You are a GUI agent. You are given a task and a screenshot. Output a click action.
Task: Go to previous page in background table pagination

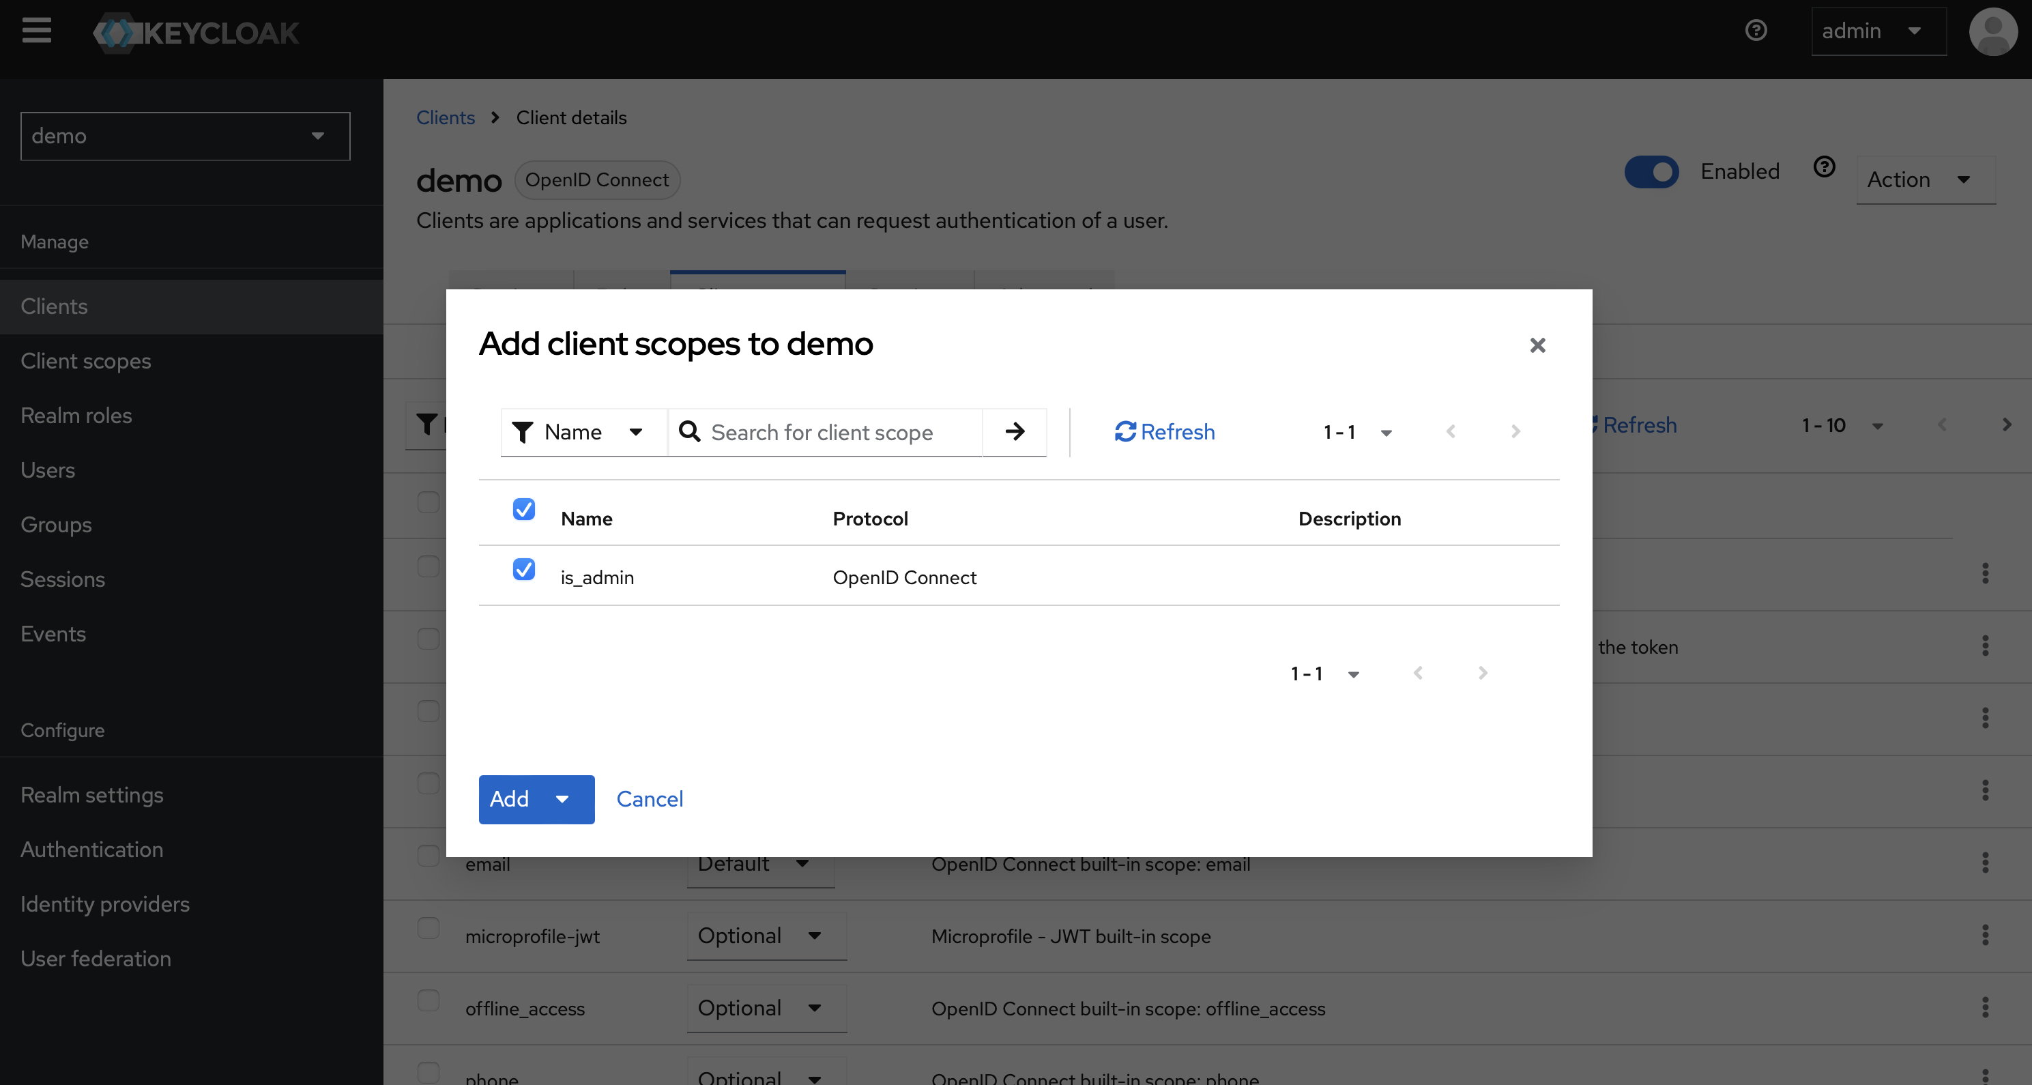1942,424
